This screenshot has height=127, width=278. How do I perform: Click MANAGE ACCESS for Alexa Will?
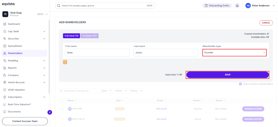coord(253,109)
